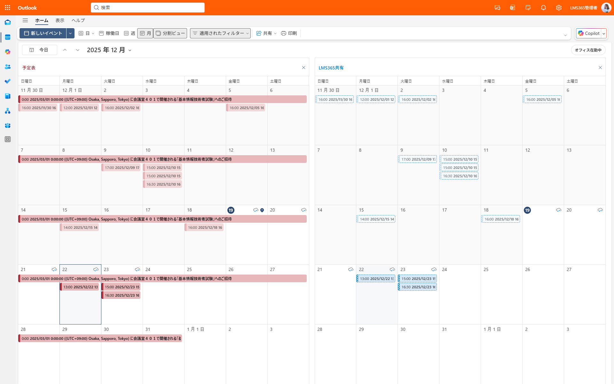Click the today badge 19 in LMS365共有

pyautogui.click(x=527, y=210)
